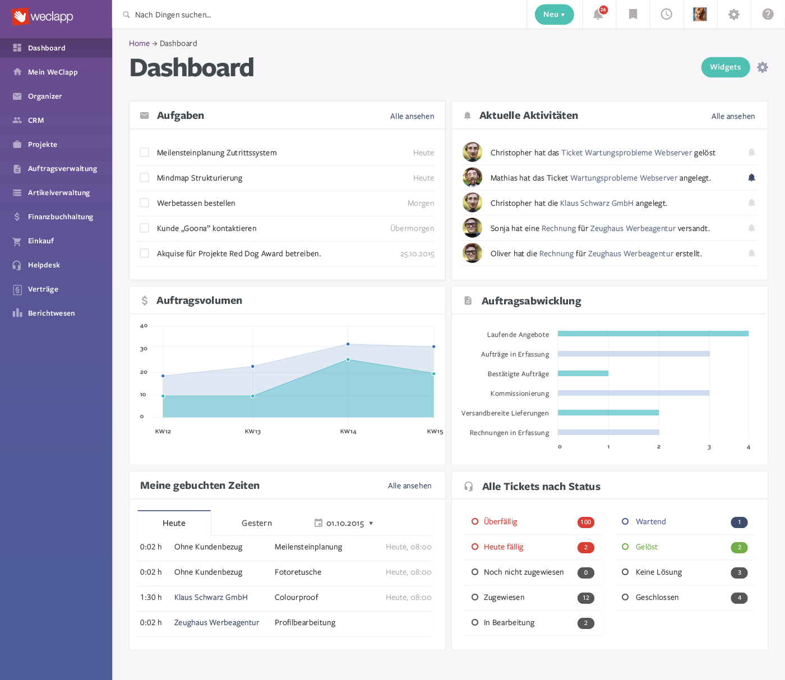
Task: Expand the 01.10.2015 date picker
Action: 344,524
